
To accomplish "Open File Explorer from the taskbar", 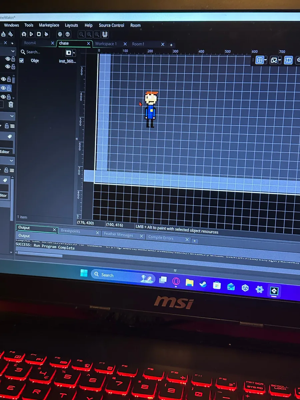I will tap(189, 283).
